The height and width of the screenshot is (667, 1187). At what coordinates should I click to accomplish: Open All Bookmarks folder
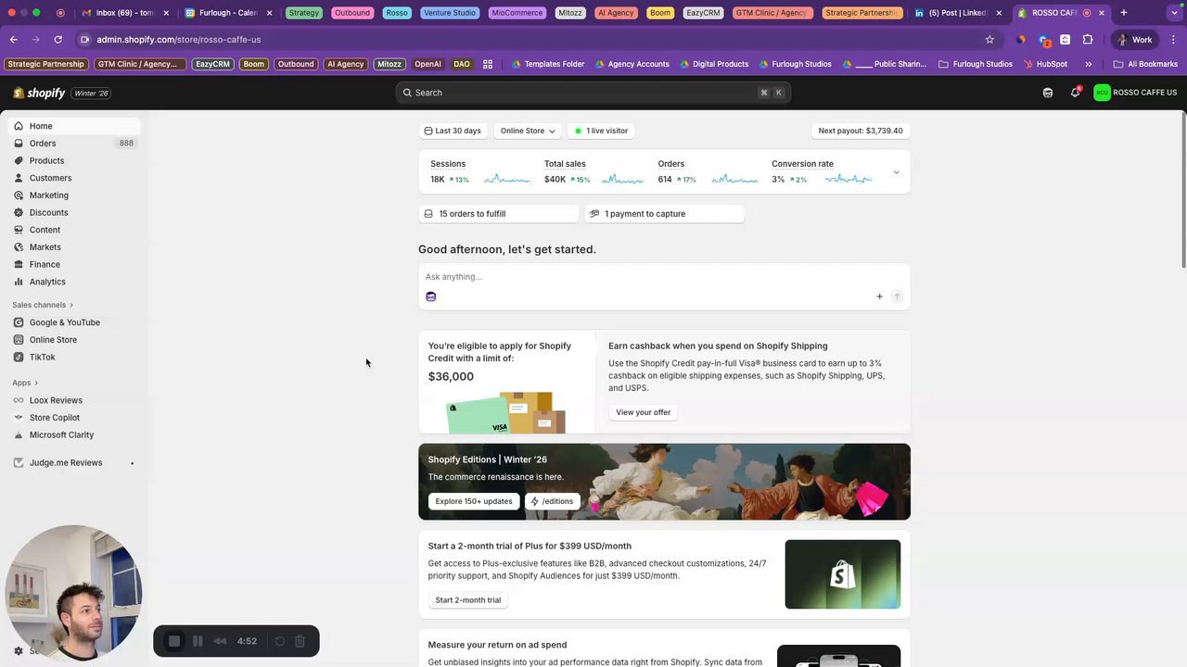[1145, 64]
